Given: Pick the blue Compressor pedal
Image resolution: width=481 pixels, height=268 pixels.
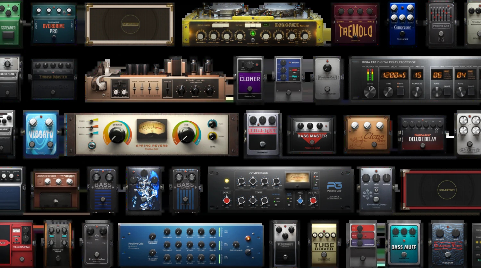Looking at the screenshot, I should click(402, 23).
